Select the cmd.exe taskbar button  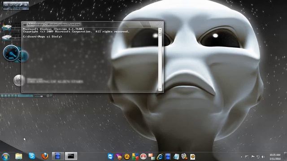(x=71, y=156)
